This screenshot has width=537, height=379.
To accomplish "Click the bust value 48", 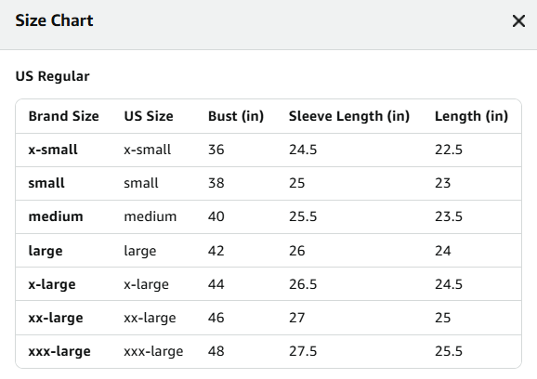I will click(x=216, y=351).
